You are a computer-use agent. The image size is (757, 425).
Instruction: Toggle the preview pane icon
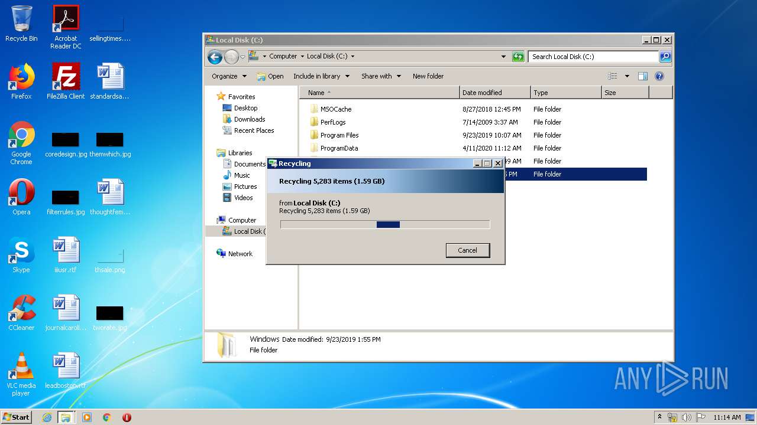643,76
